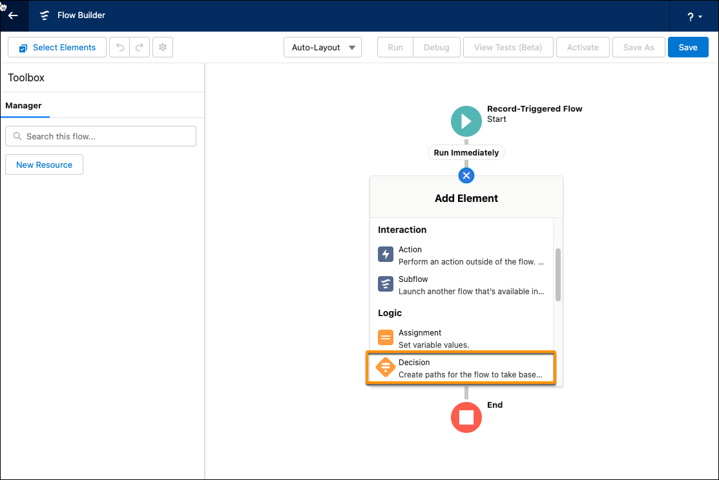The width and height of the screenshot is (719, 480).
Task: Click the green Start play icon
Action: 466,121
